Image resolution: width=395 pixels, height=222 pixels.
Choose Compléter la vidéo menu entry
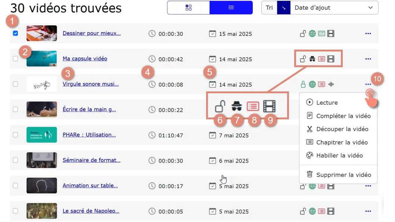[338, 116]
